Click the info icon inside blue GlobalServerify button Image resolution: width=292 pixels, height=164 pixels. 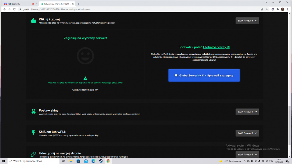176,75
